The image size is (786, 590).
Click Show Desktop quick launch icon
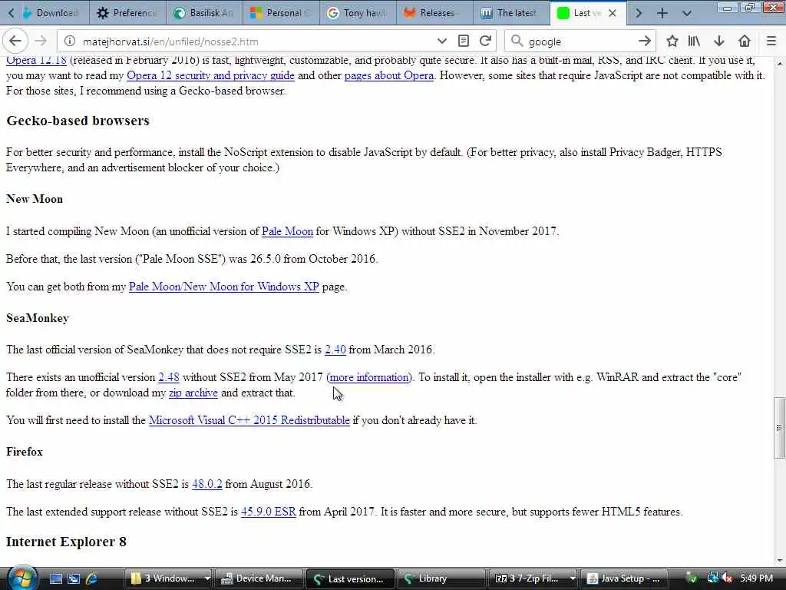55,579
